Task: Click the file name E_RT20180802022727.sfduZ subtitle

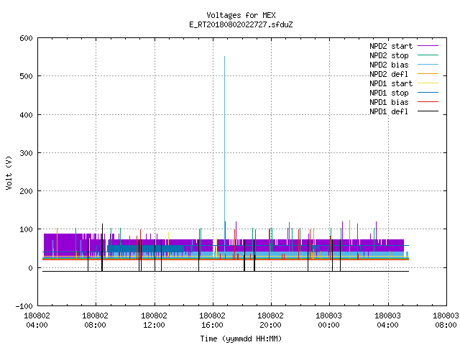Action: point(241,24)
